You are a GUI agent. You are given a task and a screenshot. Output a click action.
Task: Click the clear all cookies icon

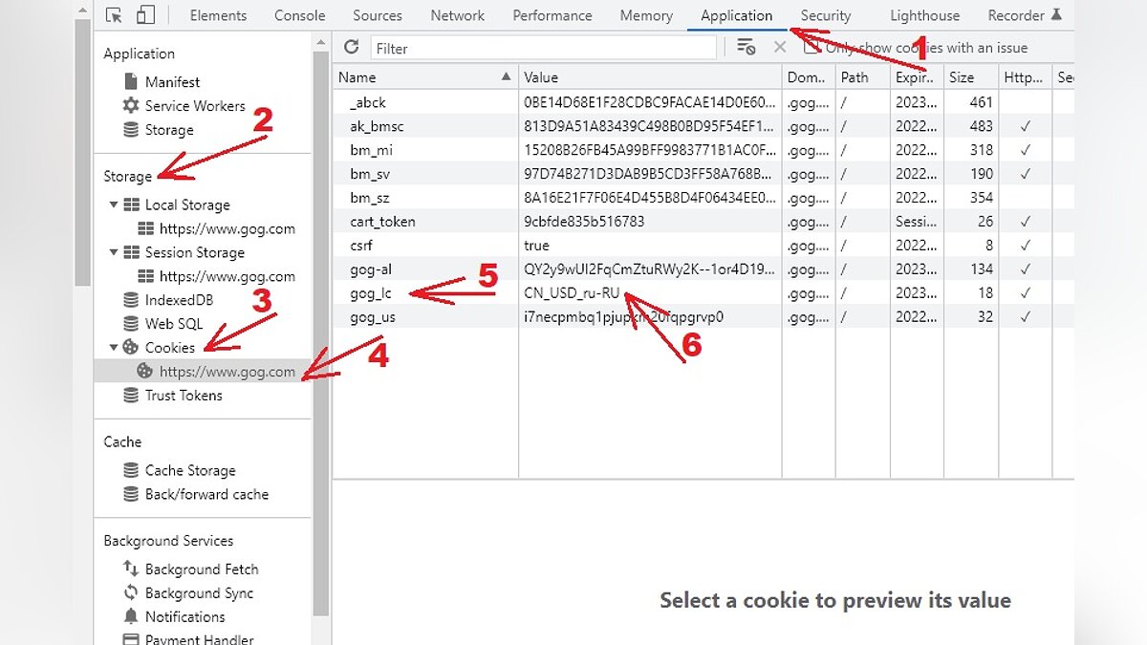(747, 48)
